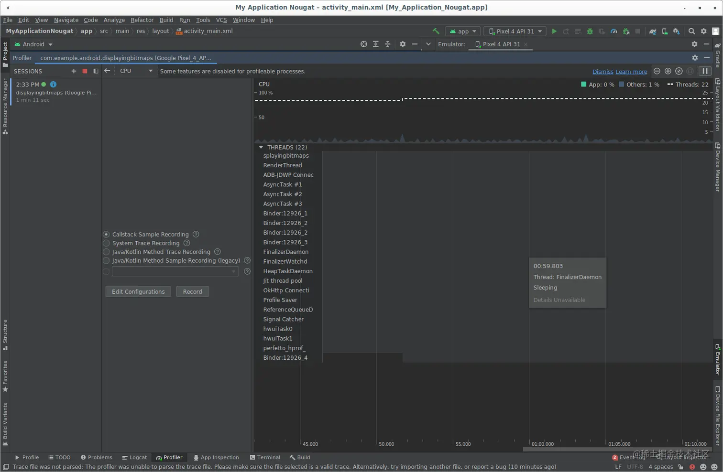The height and width of the screenshot is (472, 723).
Task: Run the app with the green play icon
Action: 554,31
